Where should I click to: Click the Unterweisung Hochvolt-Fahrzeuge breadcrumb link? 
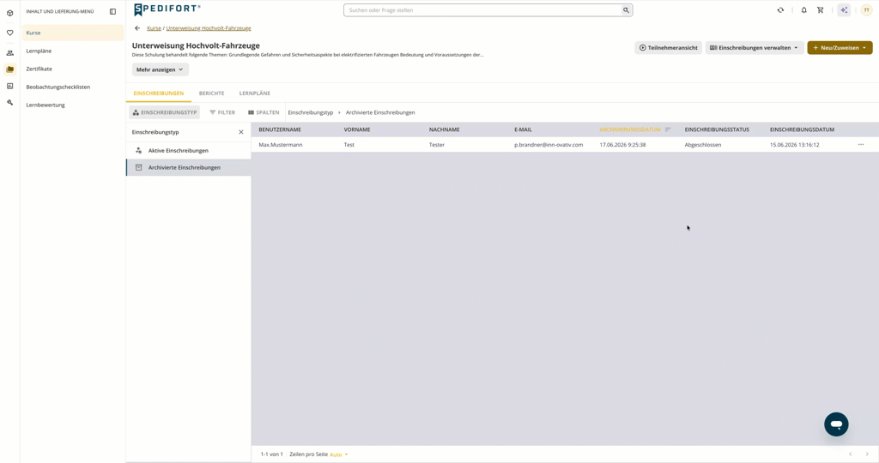209,28
